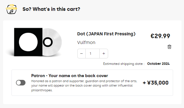Click the €29.99 price label
Screen dimensions: 184x108
(x=160, y=36)
